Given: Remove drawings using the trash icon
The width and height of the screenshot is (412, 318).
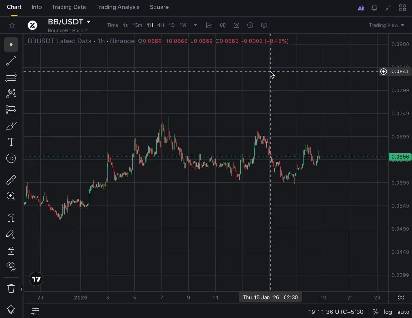Looking at the screenshot, I should [x=11, y=288].
